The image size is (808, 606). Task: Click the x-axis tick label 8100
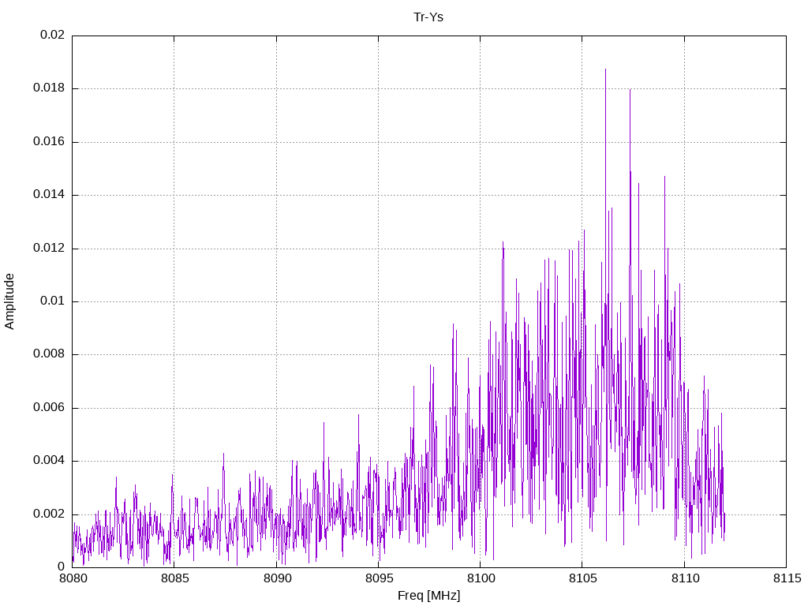click(x=481, y=578)
